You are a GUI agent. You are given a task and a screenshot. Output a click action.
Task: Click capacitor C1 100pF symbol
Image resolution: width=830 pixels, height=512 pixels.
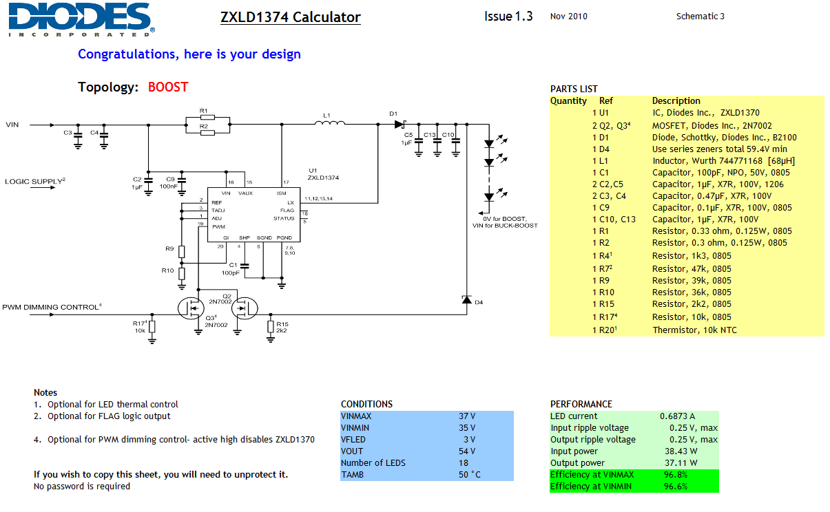pyautogui.click(x=245, y=265)
